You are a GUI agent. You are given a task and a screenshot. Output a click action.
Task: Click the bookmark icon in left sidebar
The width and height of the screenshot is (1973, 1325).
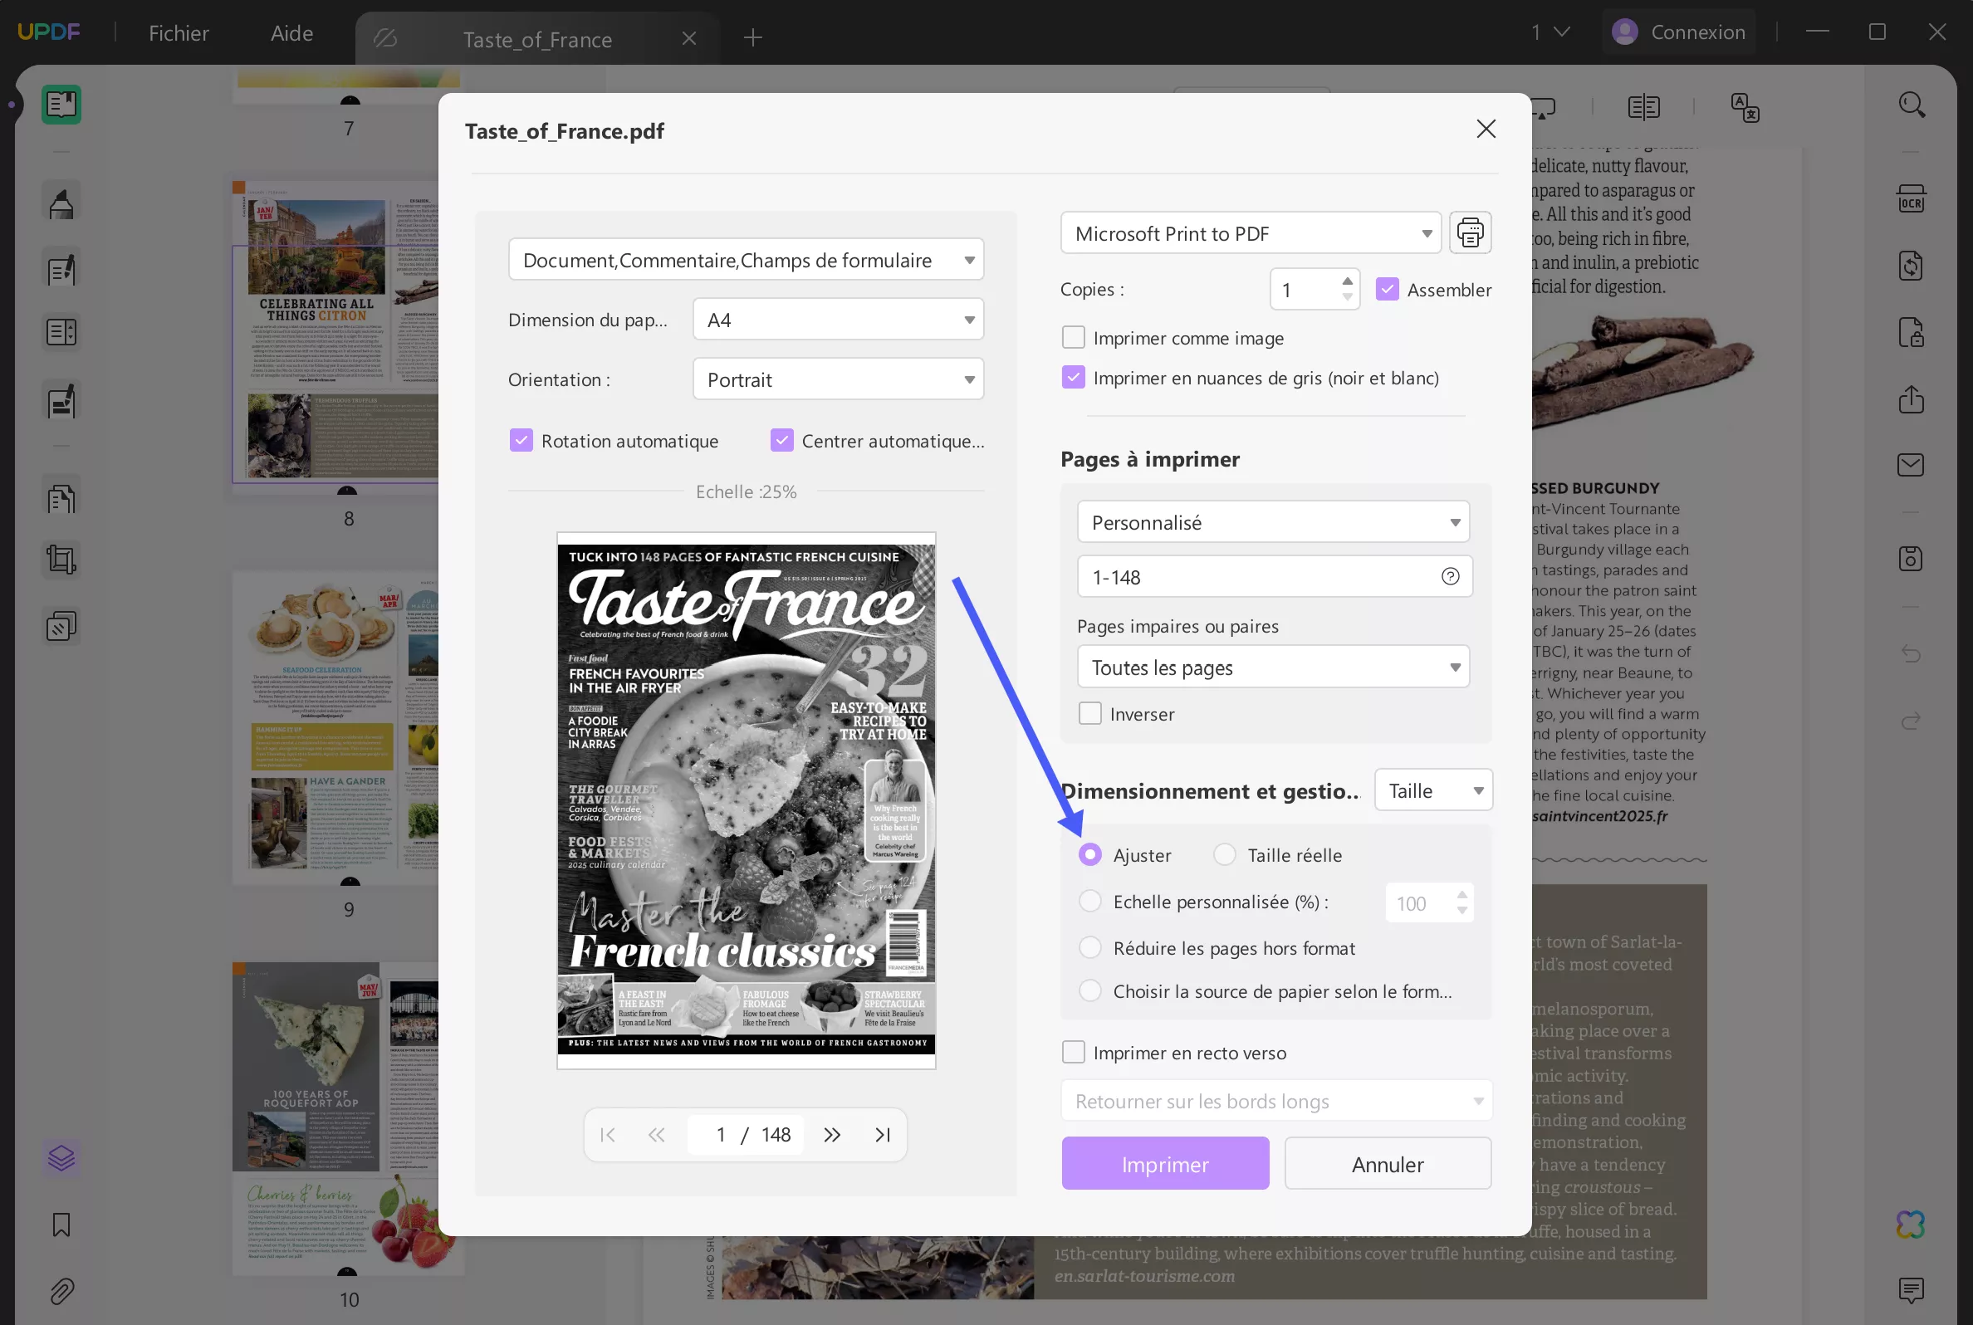tap(61, 1225)
